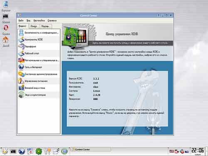Click the Control Center window menu icon
208x156 pixels.
click(19, 15)
